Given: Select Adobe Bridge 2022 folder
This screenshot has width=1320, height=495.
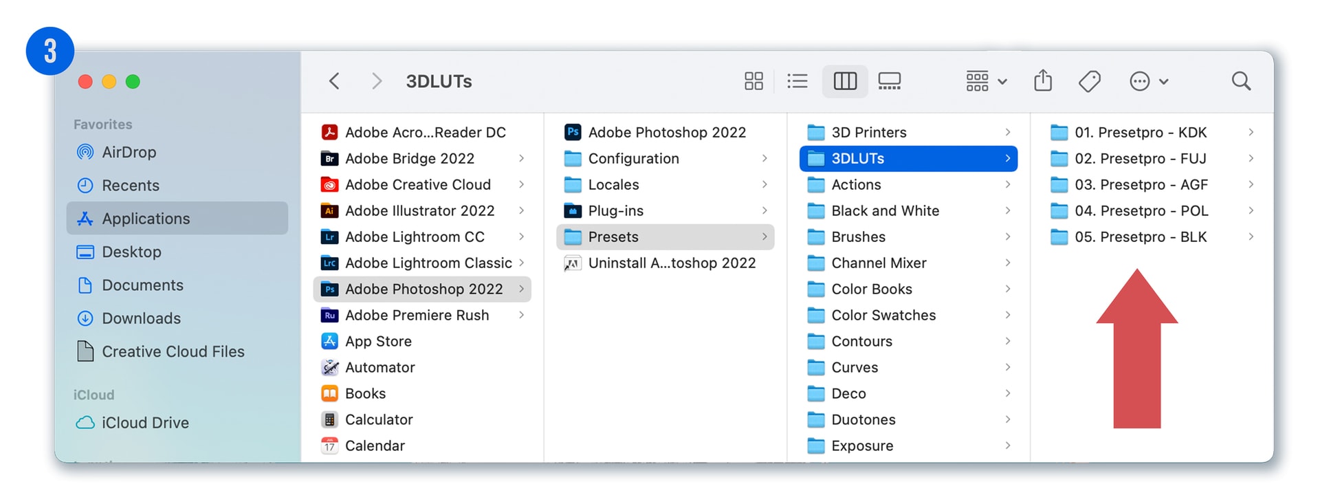Looking at the screenshot, I should (x=422, y=158).
